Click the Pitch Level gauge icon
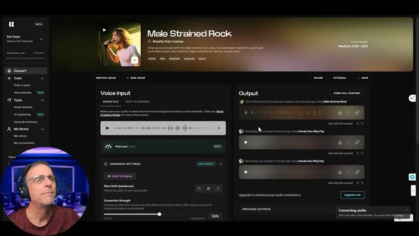419x236 pixels. tap(108, 146)
